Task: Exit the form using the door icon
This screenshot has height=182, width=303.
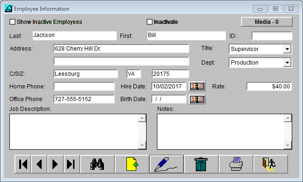Action: (x=271, y=164)
